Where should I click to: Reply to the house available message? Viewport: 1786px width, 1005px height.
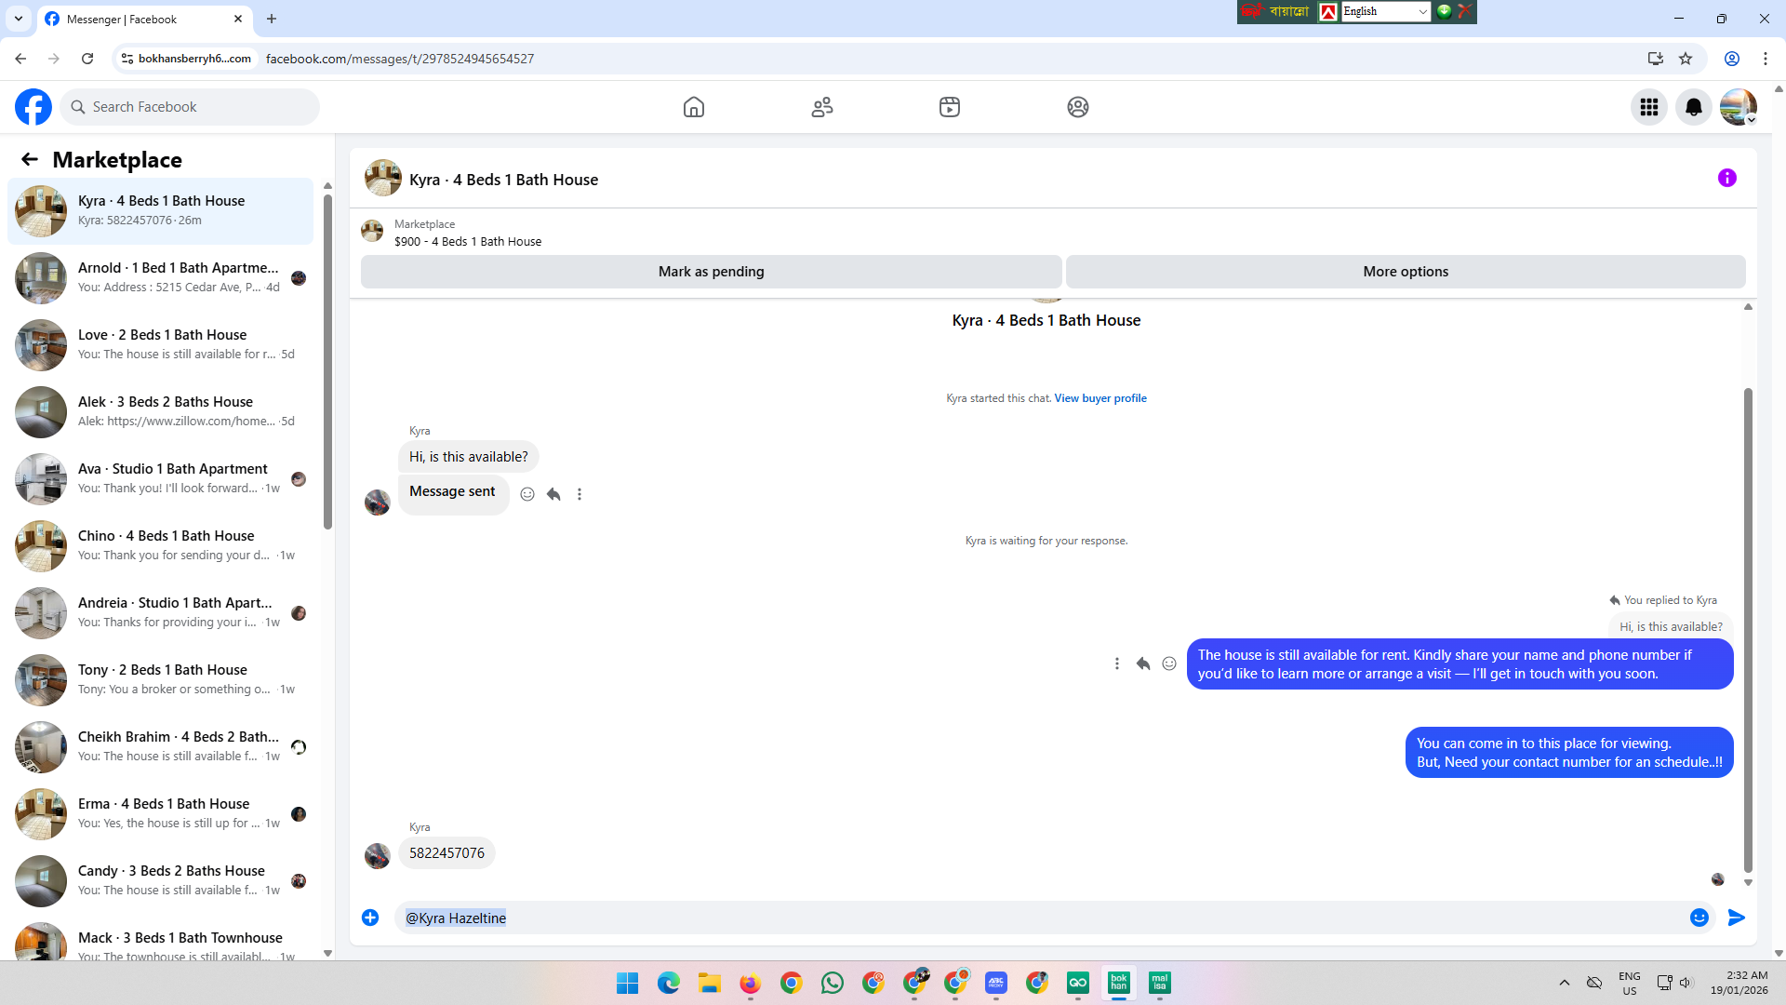1143,663
